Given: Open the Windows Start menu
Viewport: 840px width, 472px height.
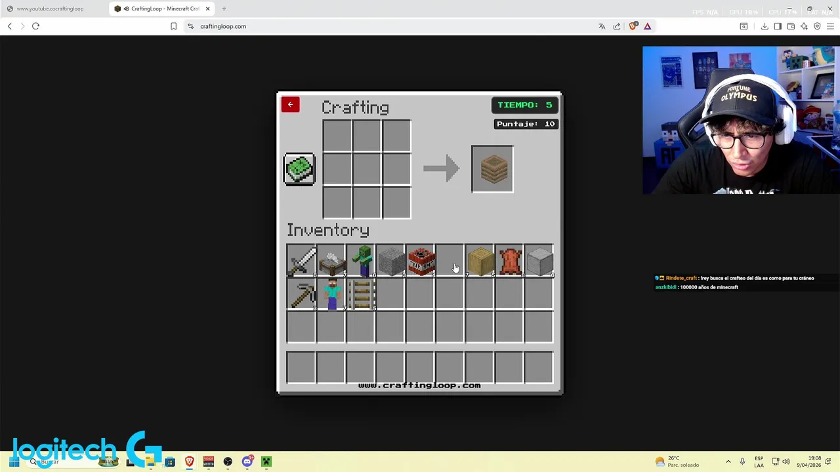Looking at the screenshot, I should [13, 462].
